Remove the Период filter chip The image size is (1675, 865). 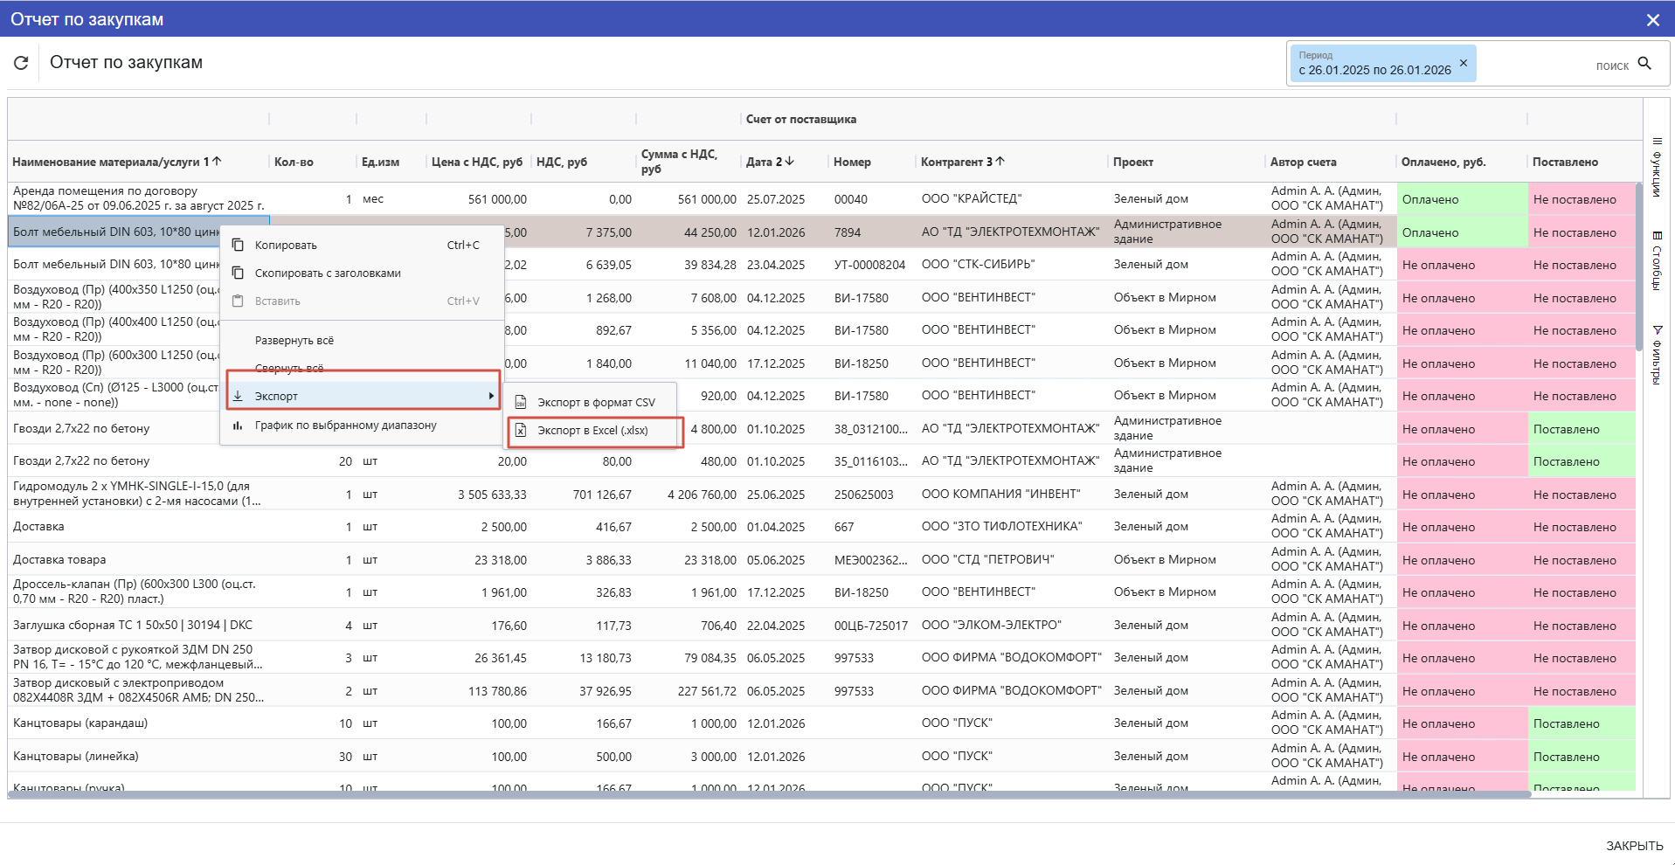[x=1463, y=63]
